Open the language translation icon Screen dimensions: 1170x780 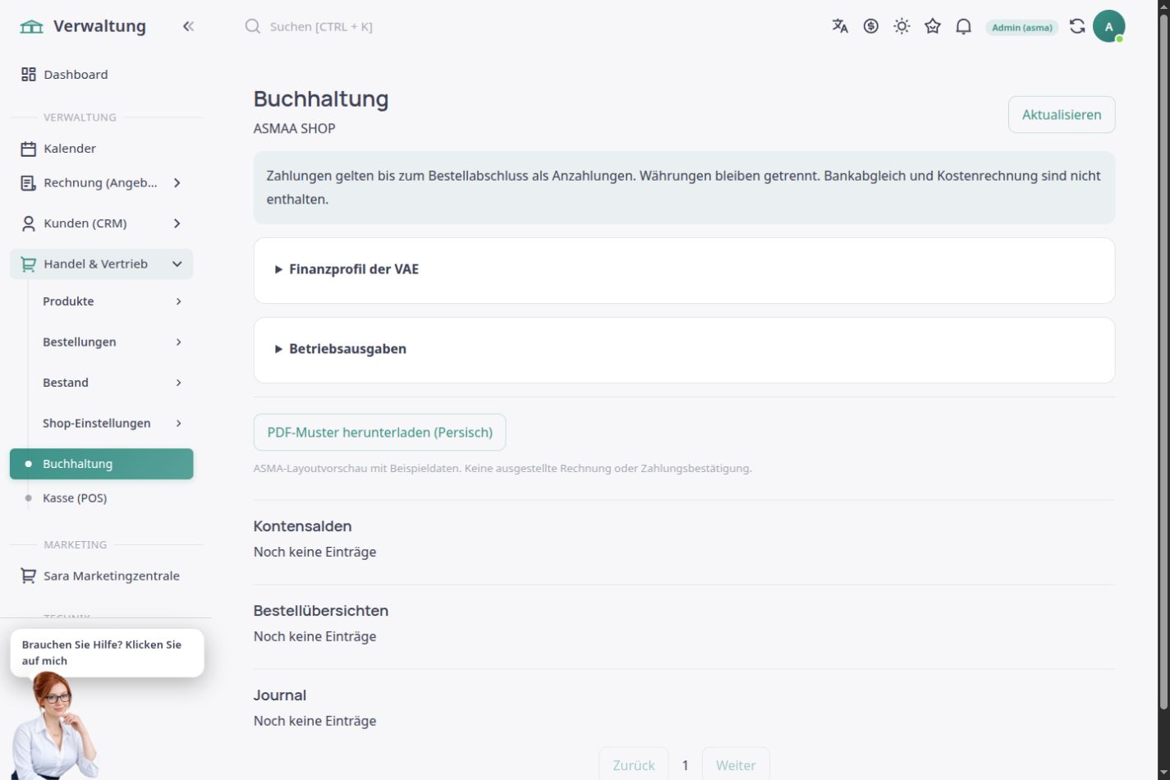840,26
